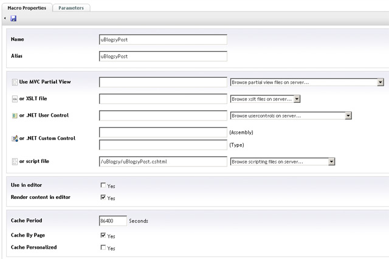This screenshot has height=259, width=389.
Task: Click the script file icon
Action: coord(15,162)
